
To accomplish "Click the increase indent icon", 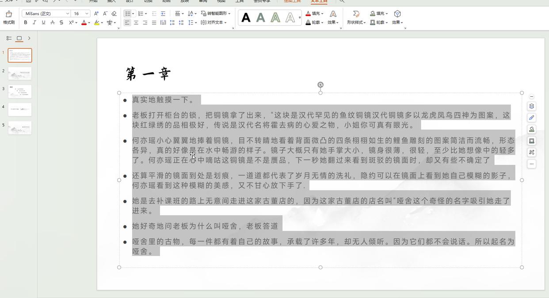I will point(163,14).
